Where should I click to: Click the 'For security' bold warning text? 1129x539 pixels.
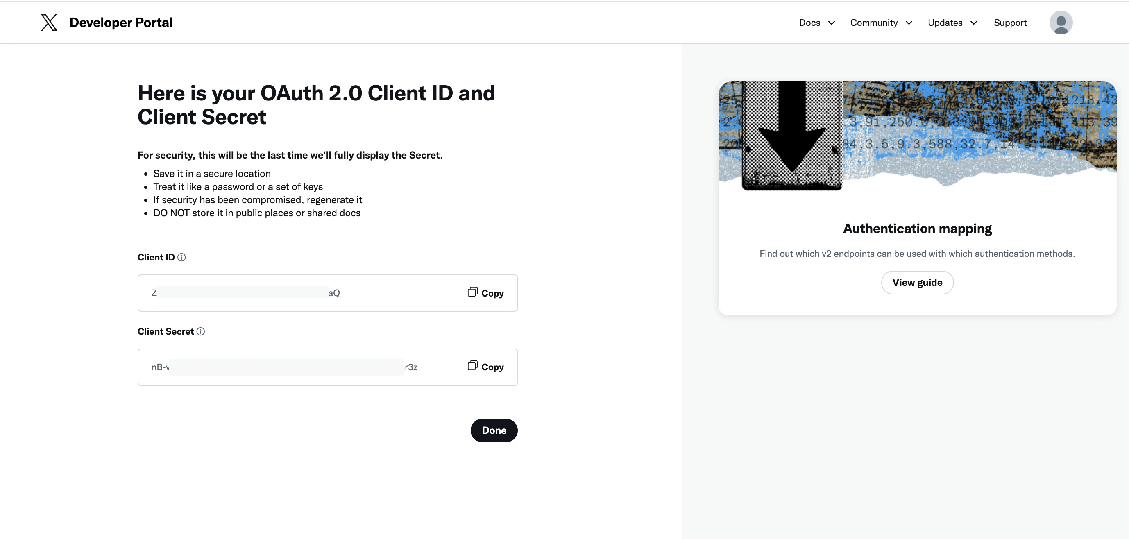(290, 155)
